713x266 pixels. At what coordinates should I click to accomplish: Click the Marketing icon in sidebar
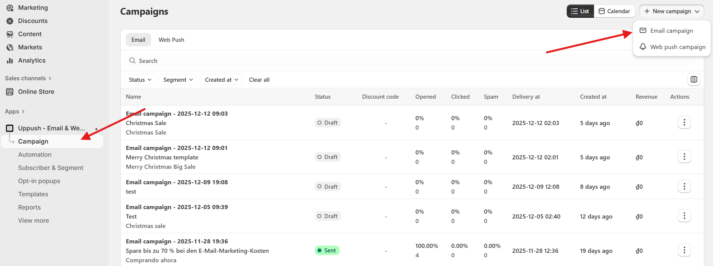(10, 8)
